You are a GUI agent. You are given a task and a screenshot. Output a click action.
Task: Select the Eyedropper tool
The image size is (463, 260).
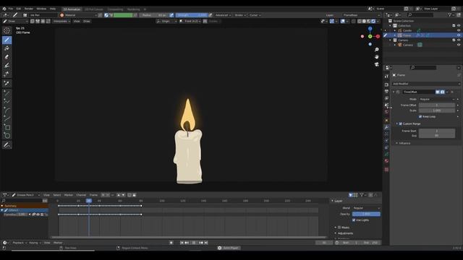pos(7,84)
